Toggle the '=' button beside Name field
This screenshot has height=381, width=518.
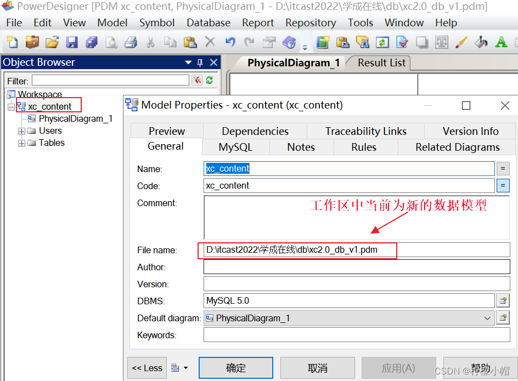(503, 169)
